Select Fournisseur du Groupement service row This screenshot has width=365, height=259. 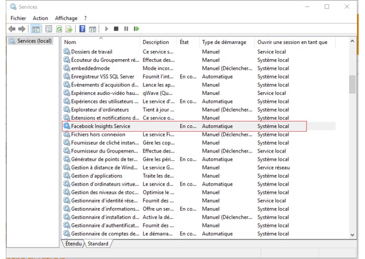(x=105, y=151)
